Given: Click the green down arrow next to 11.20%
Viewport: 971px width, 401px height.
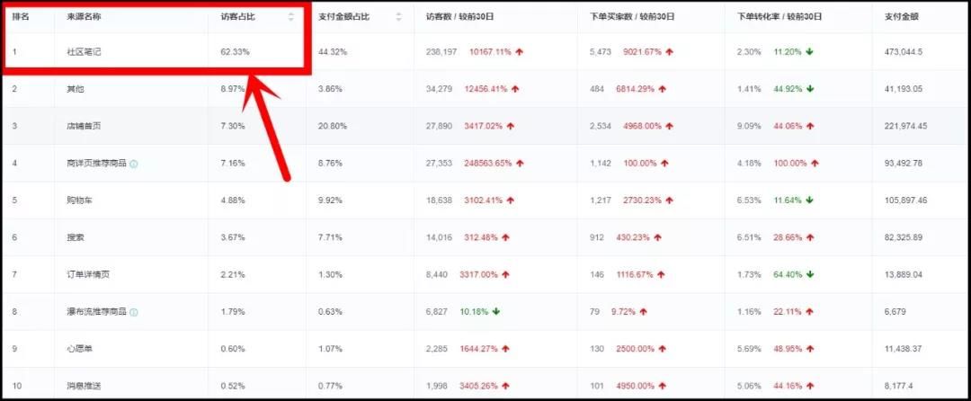Looking at the screenshot, I should [809, 52].
